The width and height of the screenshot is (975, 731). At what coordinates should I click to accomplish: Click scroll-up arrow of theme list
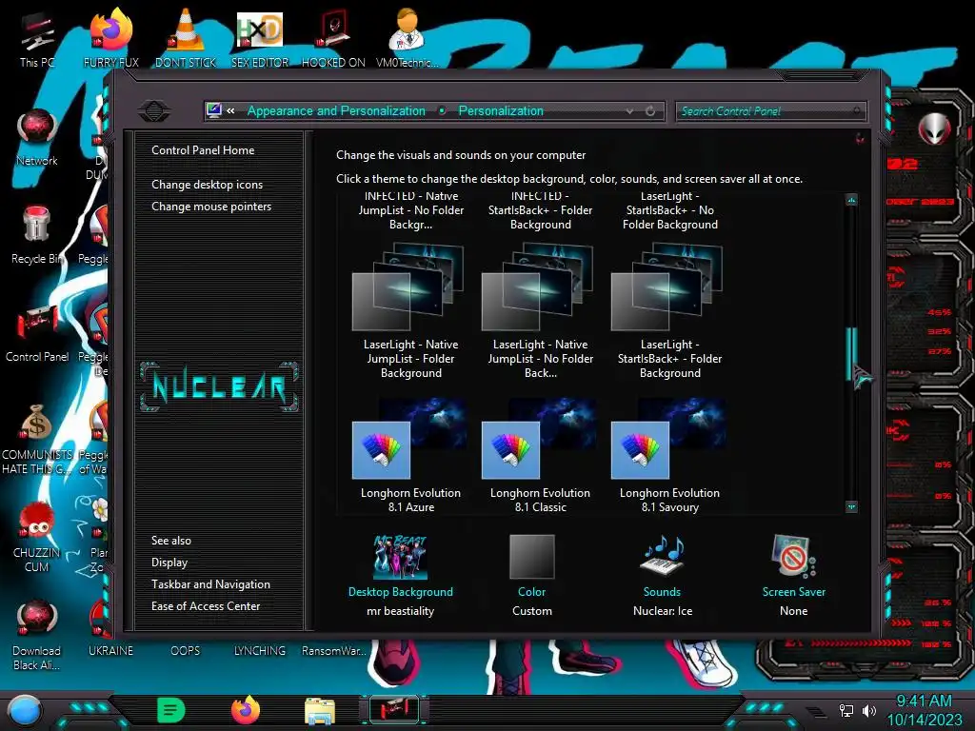pyautogui.click(x=851, y=200)
